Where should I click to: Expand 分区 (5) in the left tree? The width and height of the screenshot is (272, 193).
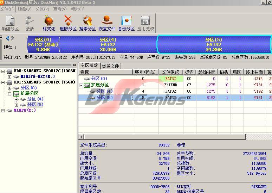(16, 105)
